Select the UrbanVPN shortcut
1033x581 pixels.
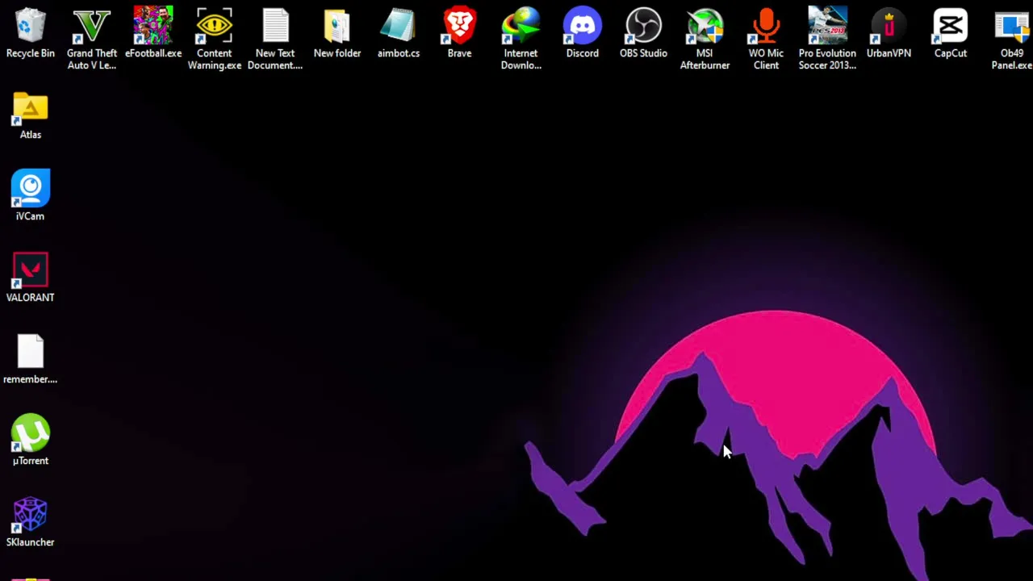click(889, 32)
